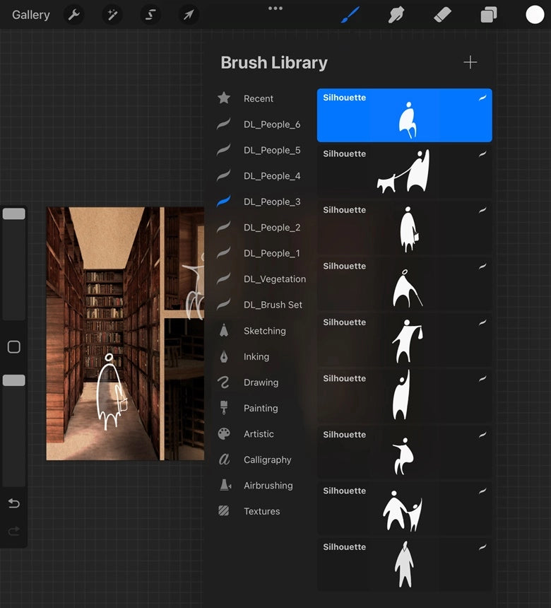Click the undo arrow on sidebar
Viewport: 551px width, 608px height.
(13, 503)
